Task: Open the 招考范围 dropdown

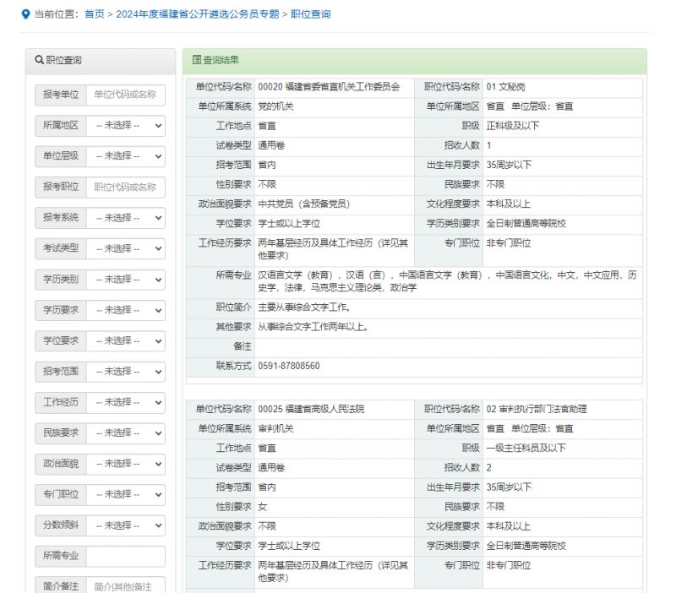Action: [125, 372]
